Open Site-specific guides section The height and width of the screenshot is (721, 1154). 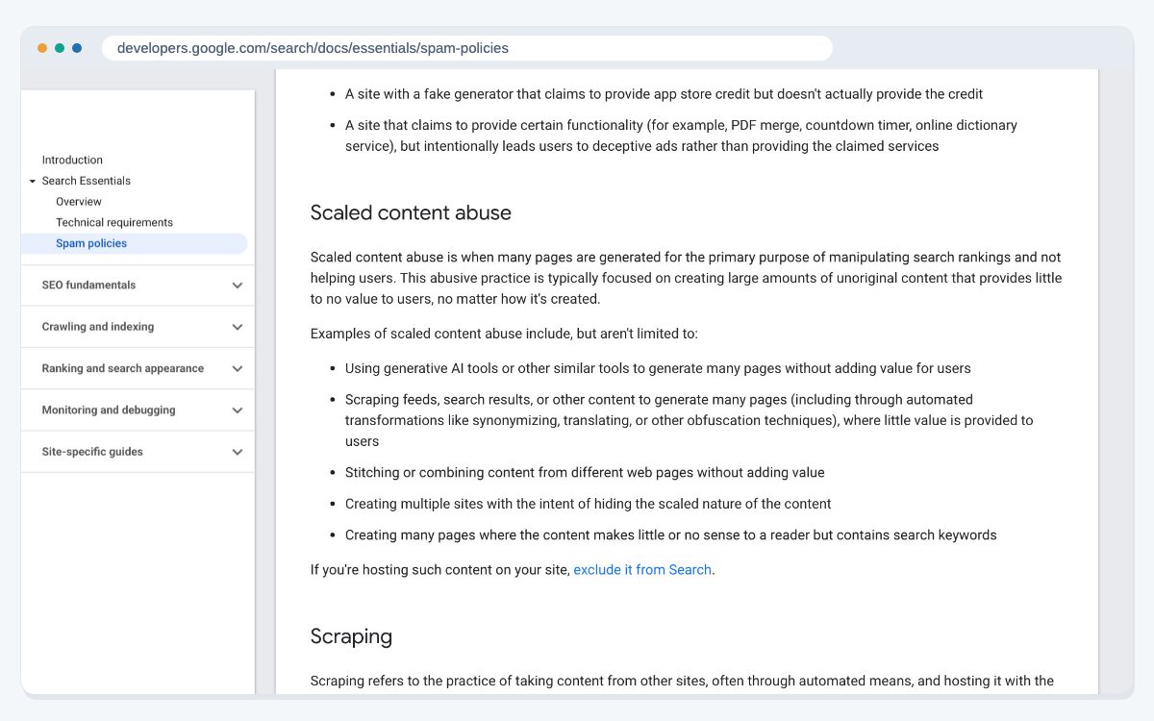[x=92, y=452]
